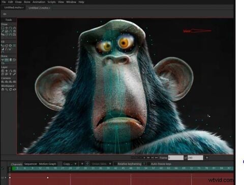The height and width of the screenshot is (185, 244).
Task: Click the current Frame number field
Action: point(176,158)
